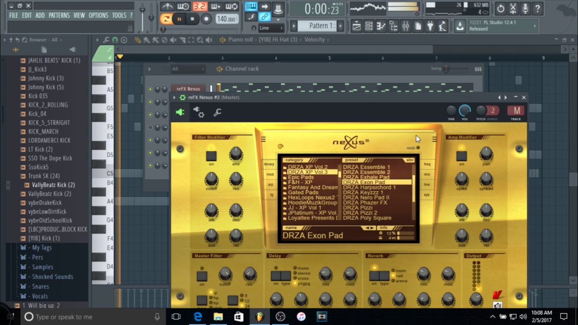Image resolution: width=578 pixels, height=325 pixels.
Task: Toggle the loop recording button
Action: point(232,6)
